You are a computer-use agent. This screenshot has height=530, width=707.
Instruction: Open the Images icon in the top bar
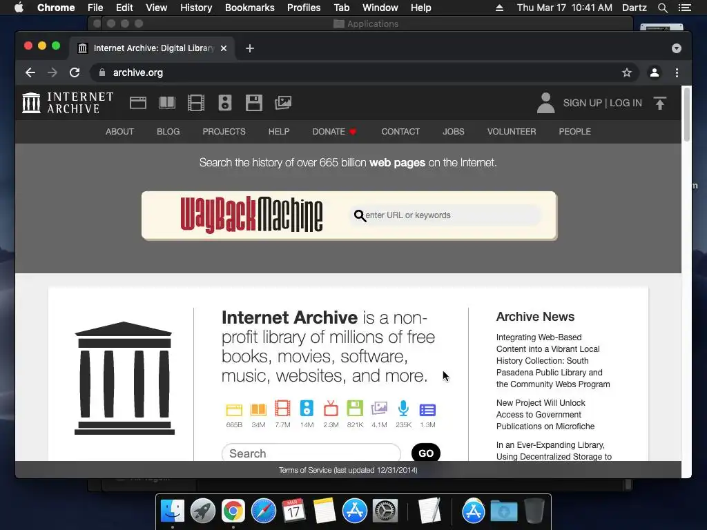point(283,103)
